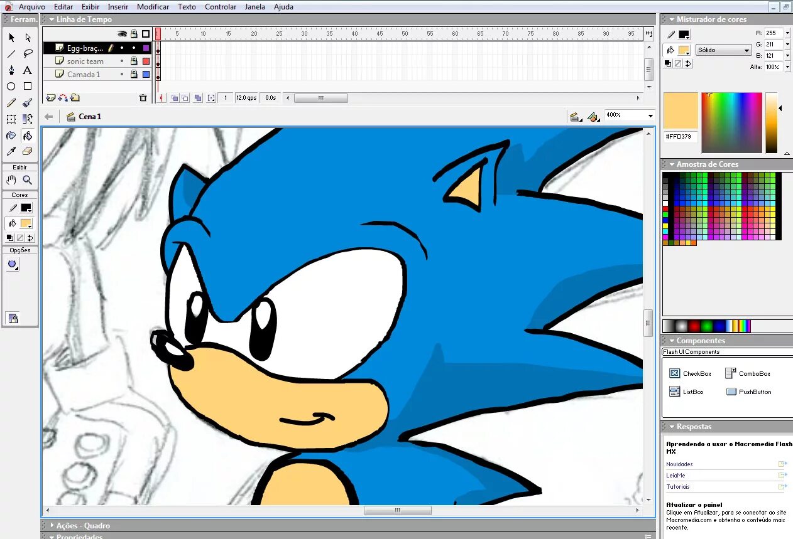Unlock the Camada 1 layer

click(134, 74)
